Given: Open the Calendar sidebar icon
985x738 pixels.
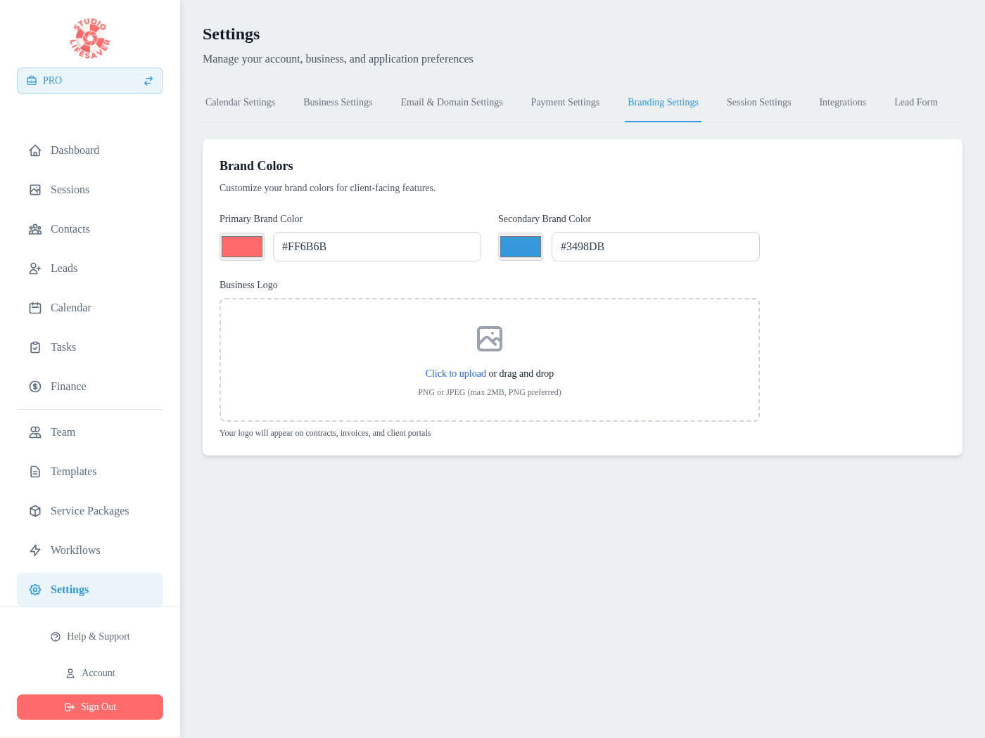Looking at the screenshot, I should 35,307.
